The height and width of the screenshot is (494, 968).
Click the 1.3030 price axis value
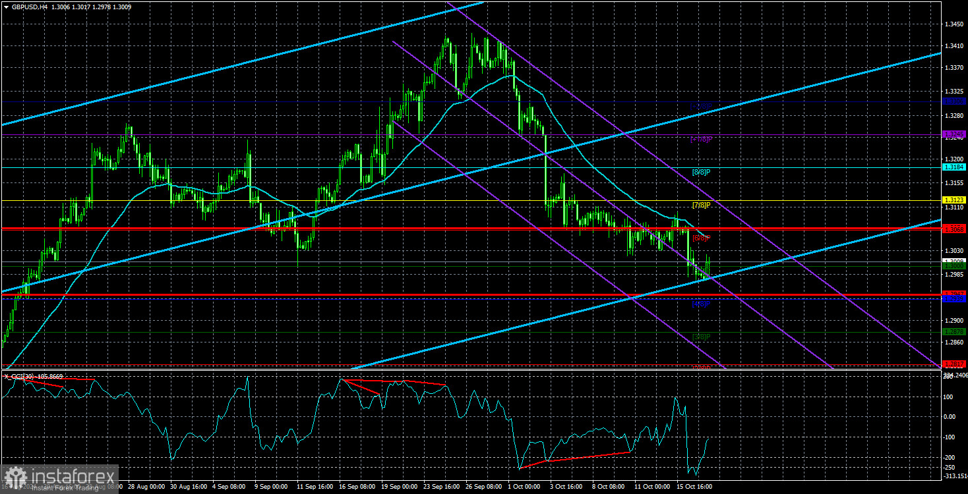(954, 251)
